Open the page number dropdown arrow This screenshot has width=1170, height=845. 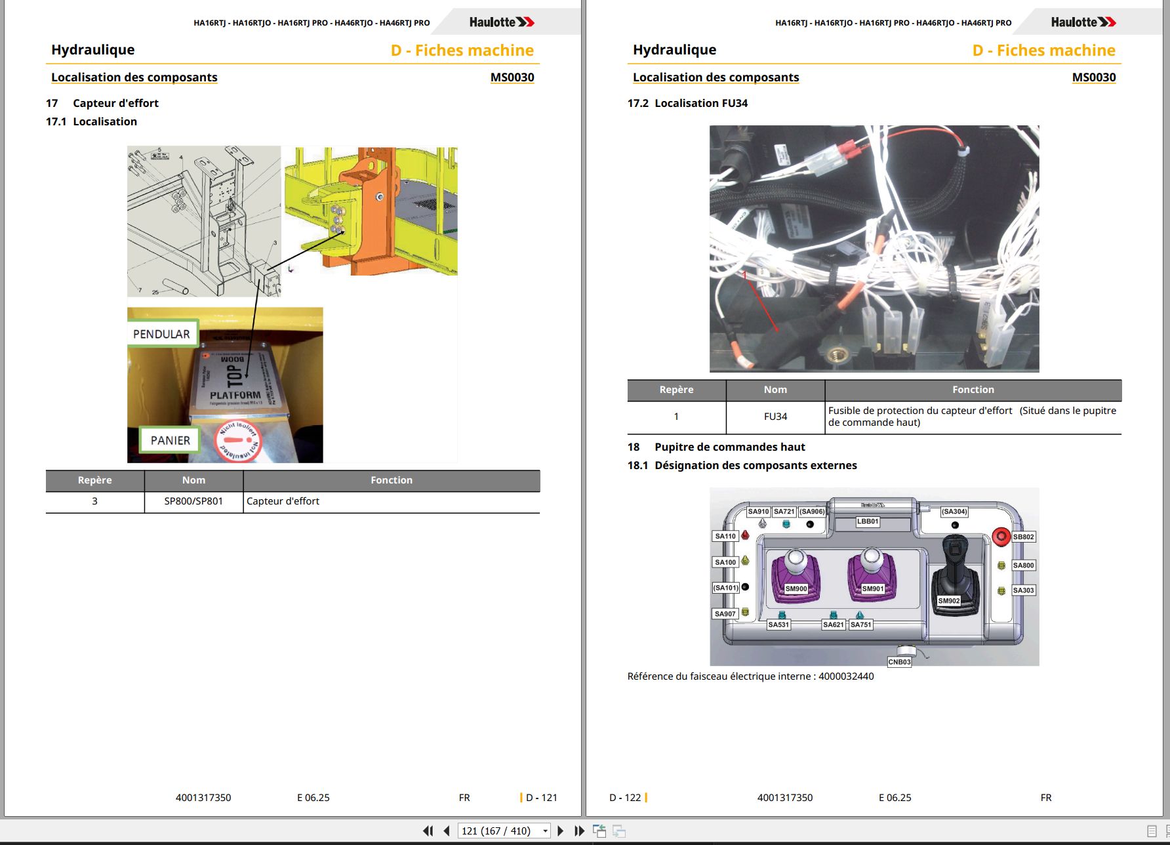pyautogui.click(x=545, y=831)
